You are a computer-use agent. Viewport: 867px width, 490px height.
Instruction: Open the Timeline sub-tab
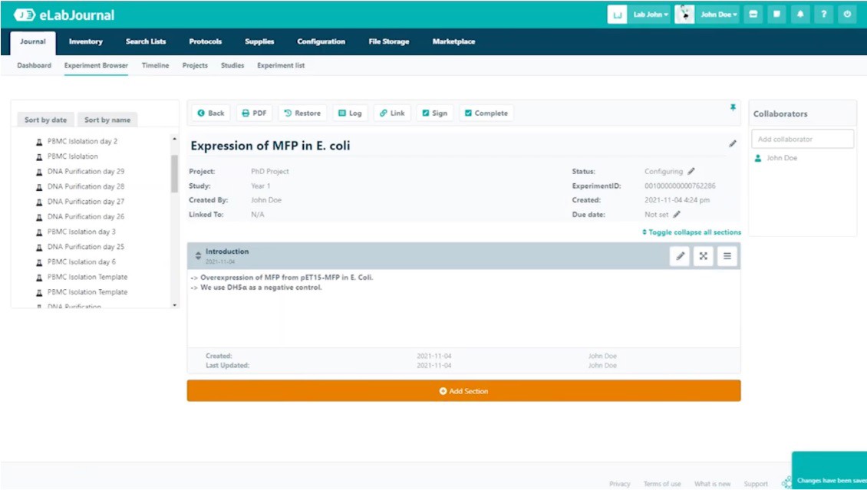coord(155,65)
